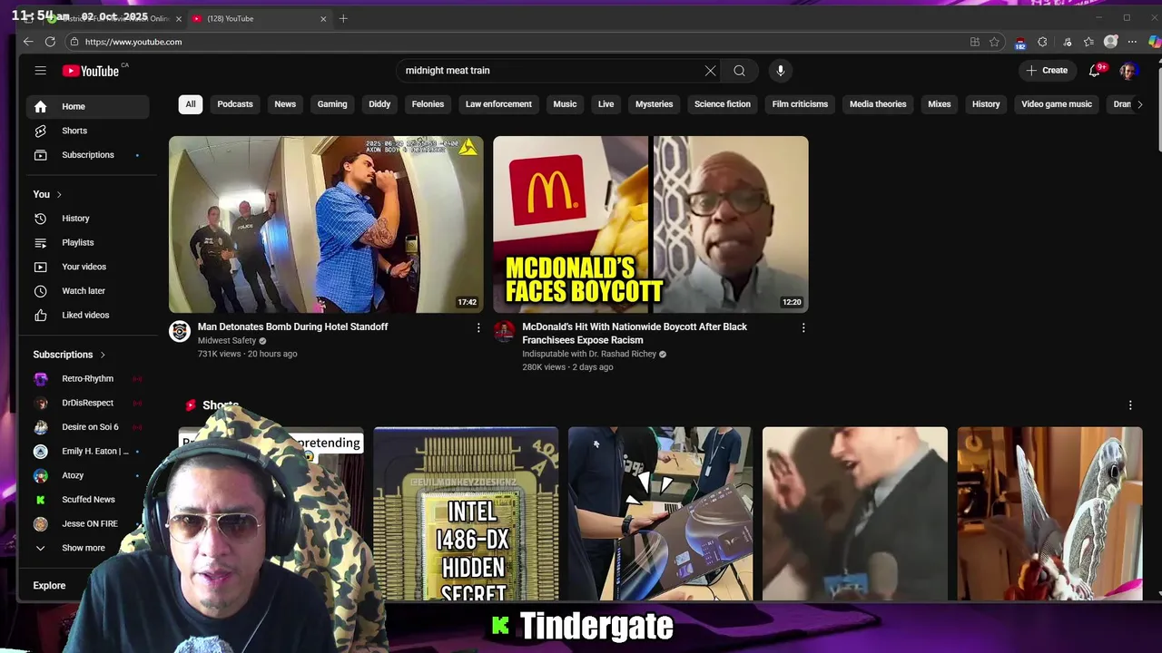Select the History filter chip
This screenshot has height=653, width=1162.
(x=986, y=104)
